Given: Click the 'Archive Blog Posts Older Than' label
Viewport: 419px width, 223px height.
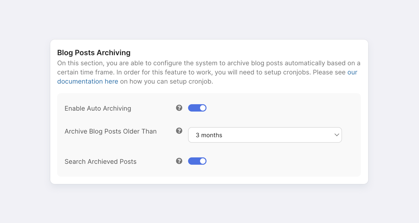Looking at the screenshot, I should (111, 131).
